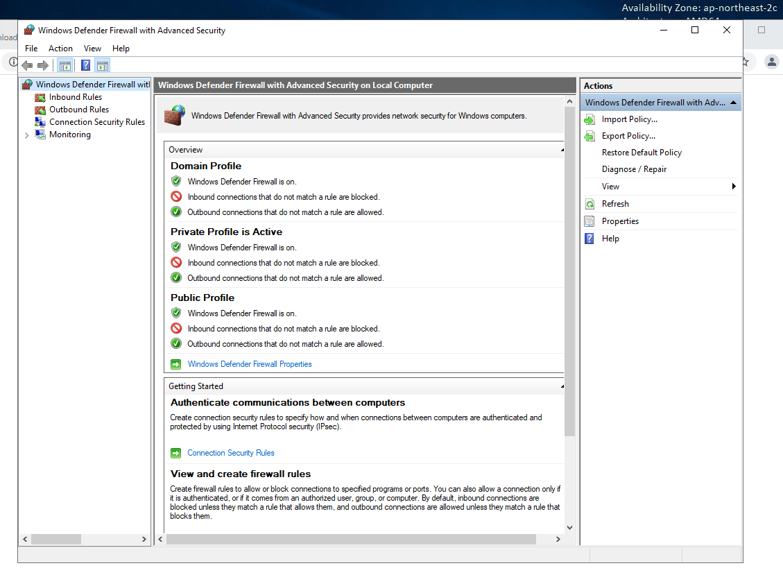This screenshot has height=577, width=783.
Task: Click the tree pane horizontal scrollbar left arrow
Action: coord(25,539)
